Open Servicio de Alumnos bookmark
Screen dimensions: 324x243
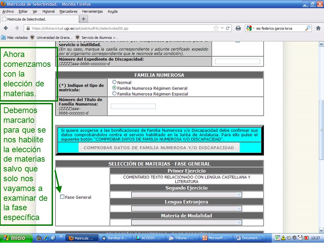click(x=97, y=37)
